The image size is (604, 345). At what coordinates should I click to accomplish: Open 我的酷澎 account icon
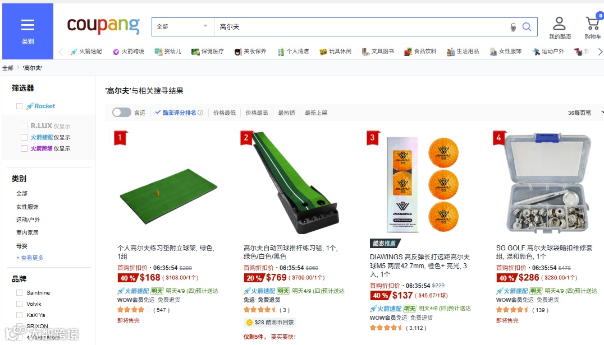tap(559, 27)
